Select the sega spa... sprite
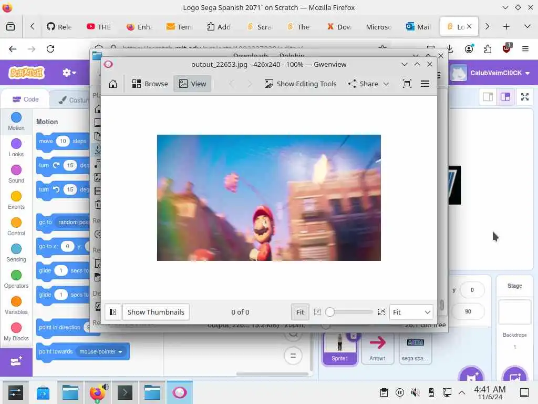Screen dimensions: 538x404 [x=415, y=349]
